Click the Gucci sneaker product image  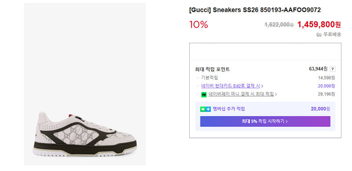(84, 84)
